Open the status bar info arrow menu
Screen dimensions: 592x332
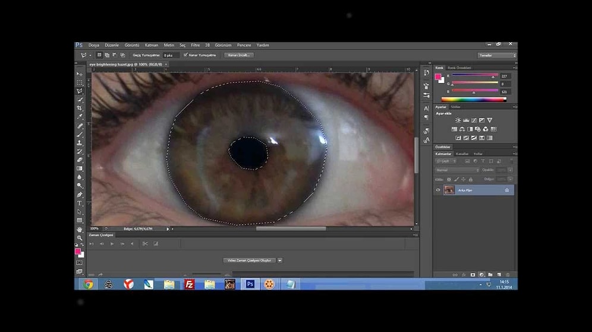click(x=168, y=229)
